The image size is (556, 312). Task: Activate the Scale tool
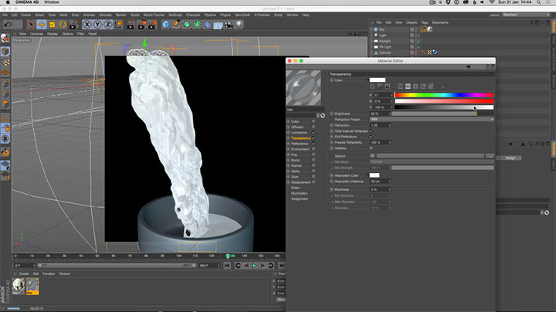tap(53, 25)
